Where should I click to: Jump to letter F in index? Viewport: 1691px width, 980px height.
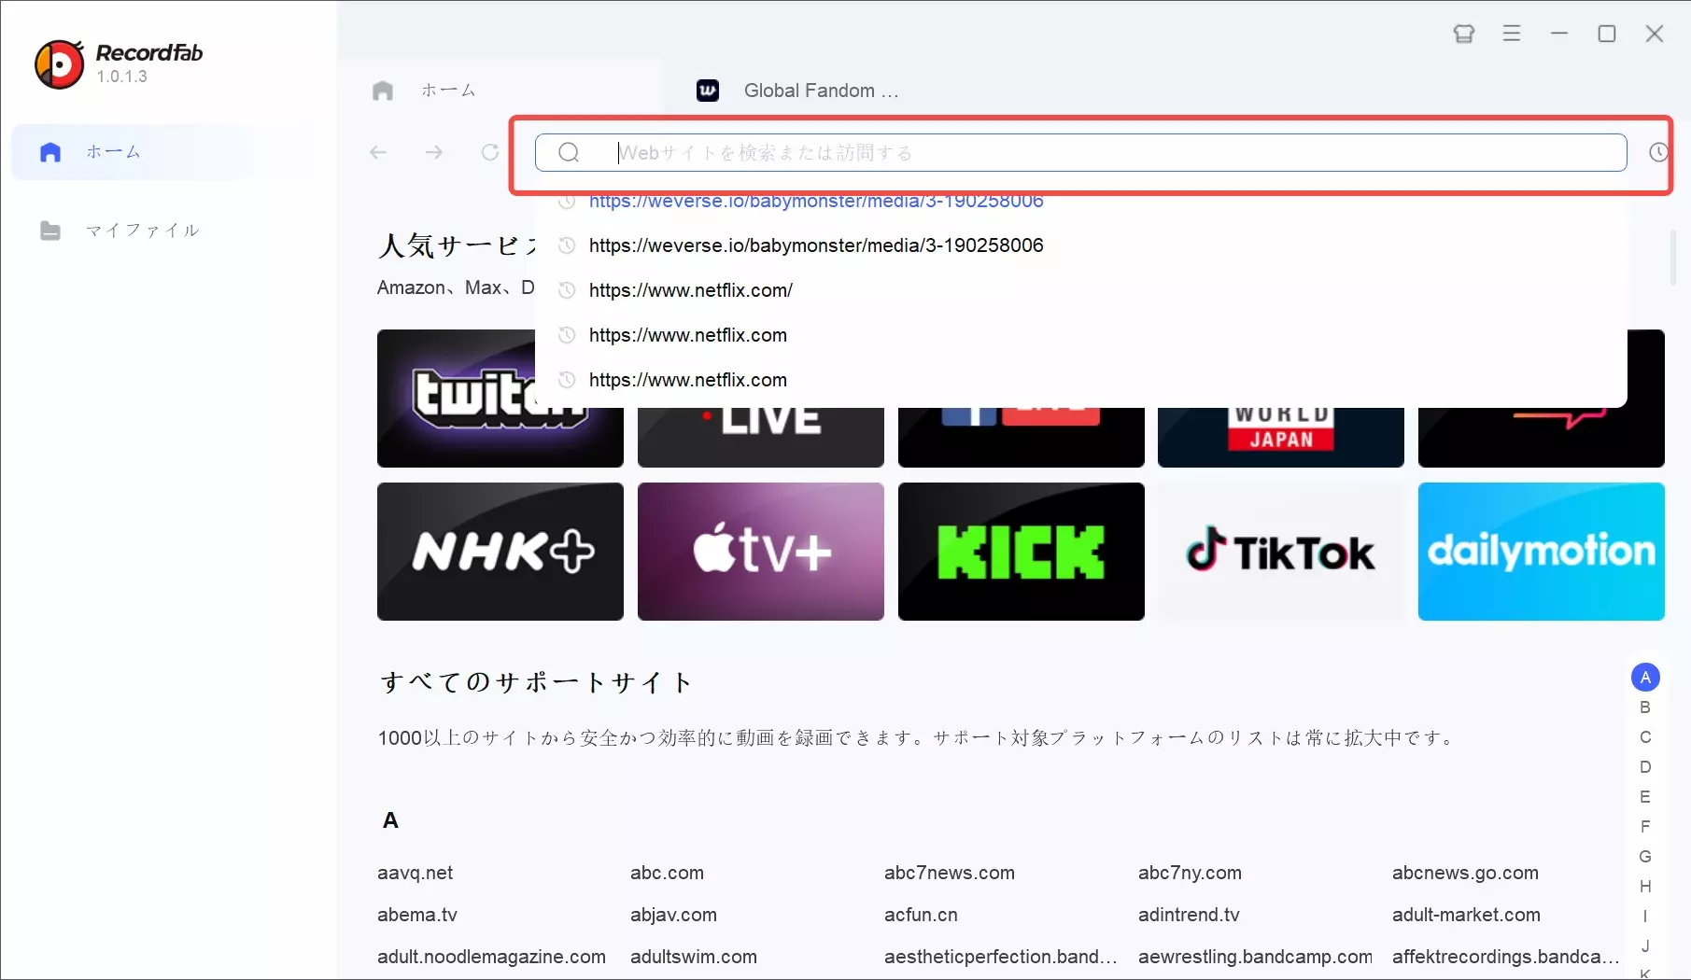[x=1645, y=827]
